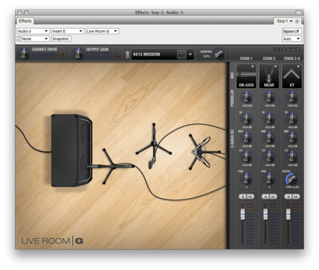Click the Chan 2 LO EQ knob
This screenshot has height=270, width=319.
click(x=269, y=157)
